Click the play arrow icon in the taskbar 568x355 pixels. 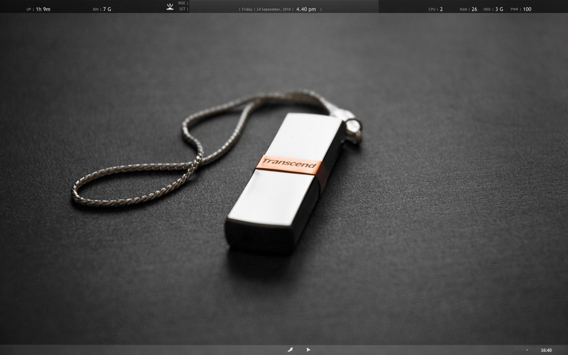point(308,349)
